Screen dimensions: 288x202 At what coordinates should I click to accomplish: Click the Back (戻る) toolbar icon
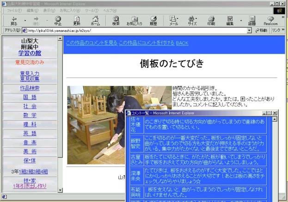tap(14, 21)
